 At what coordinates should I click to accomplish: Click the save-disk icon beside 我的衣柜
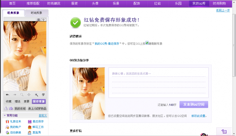(11, 108)
